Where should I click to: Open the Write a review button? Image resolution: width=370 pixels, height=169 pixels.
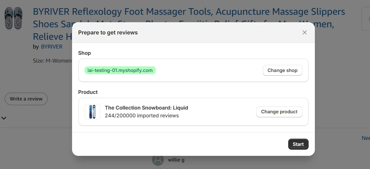point(26,99)
